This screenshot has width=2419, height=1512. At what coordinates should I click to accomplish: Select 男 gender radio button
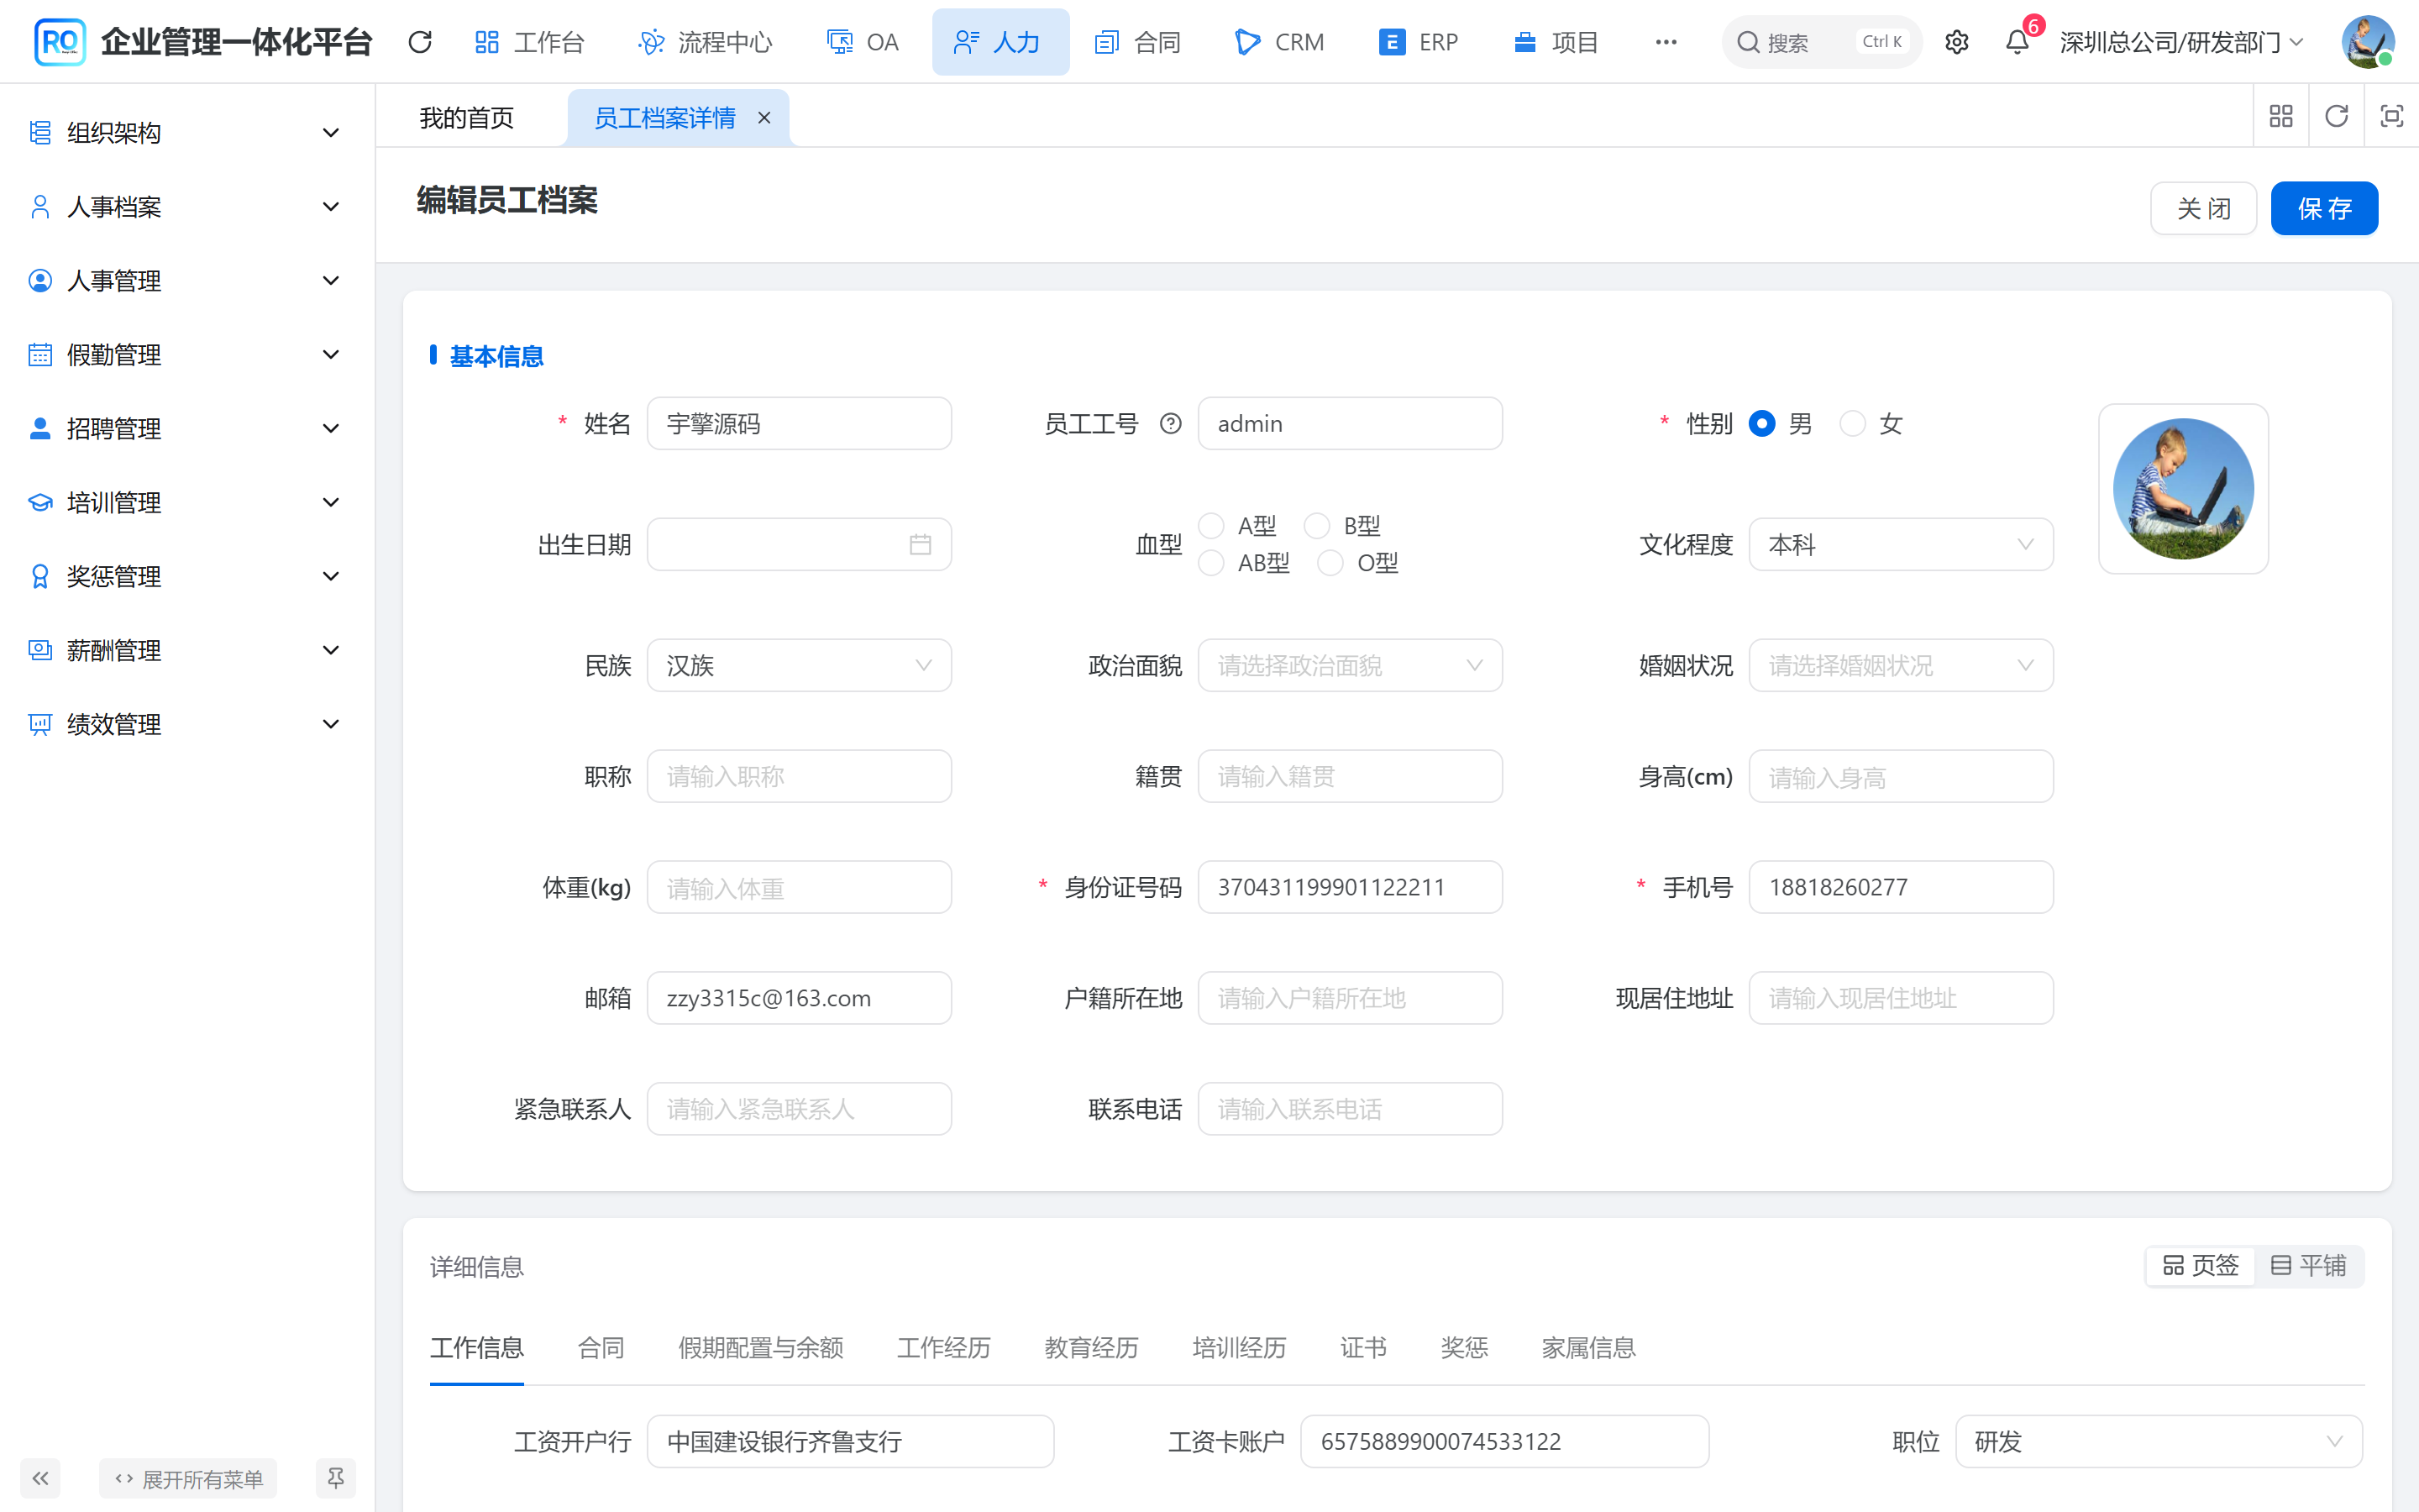coord(1761,424)
